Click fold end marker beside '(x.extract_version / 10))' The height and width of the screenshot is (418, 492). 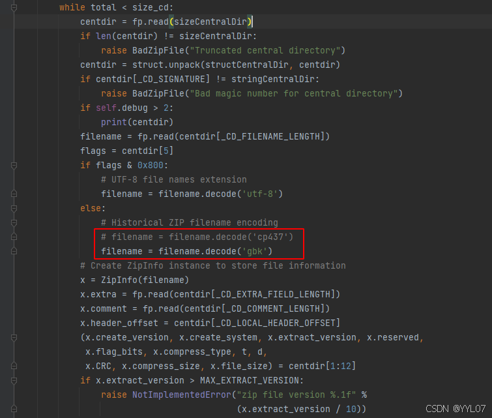(14, 409)
